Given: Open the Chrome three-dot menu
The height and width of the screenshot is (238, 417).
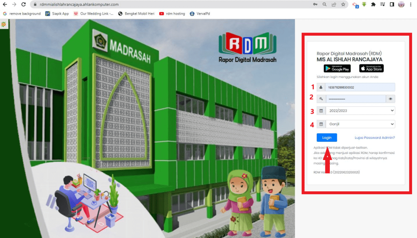Looking at the screenshot, I should [x=410, y=4].
